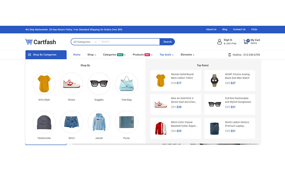Click the user account icon
Image resolution: width=285 pixels, height=177 pixels.
pos(219,42)
